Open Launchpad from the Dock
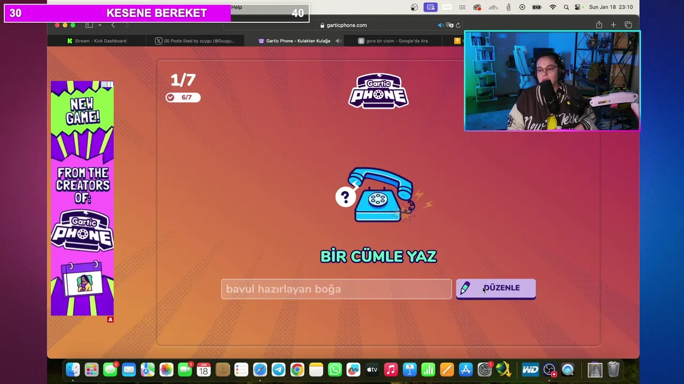 pyautogui.click(x=91, y=370)
